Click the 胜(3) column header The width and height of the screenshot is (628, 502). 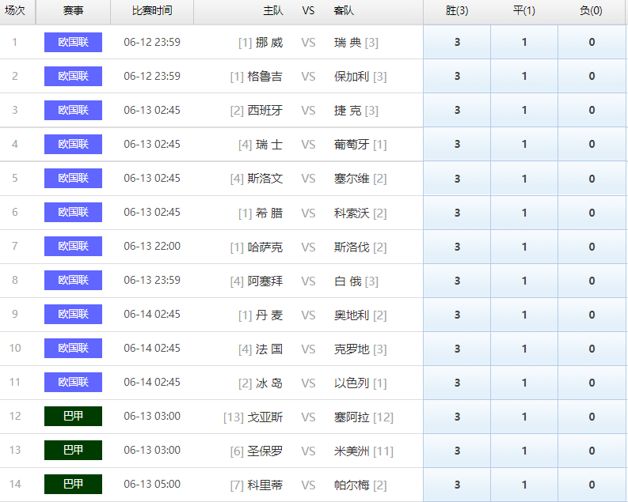457,10
